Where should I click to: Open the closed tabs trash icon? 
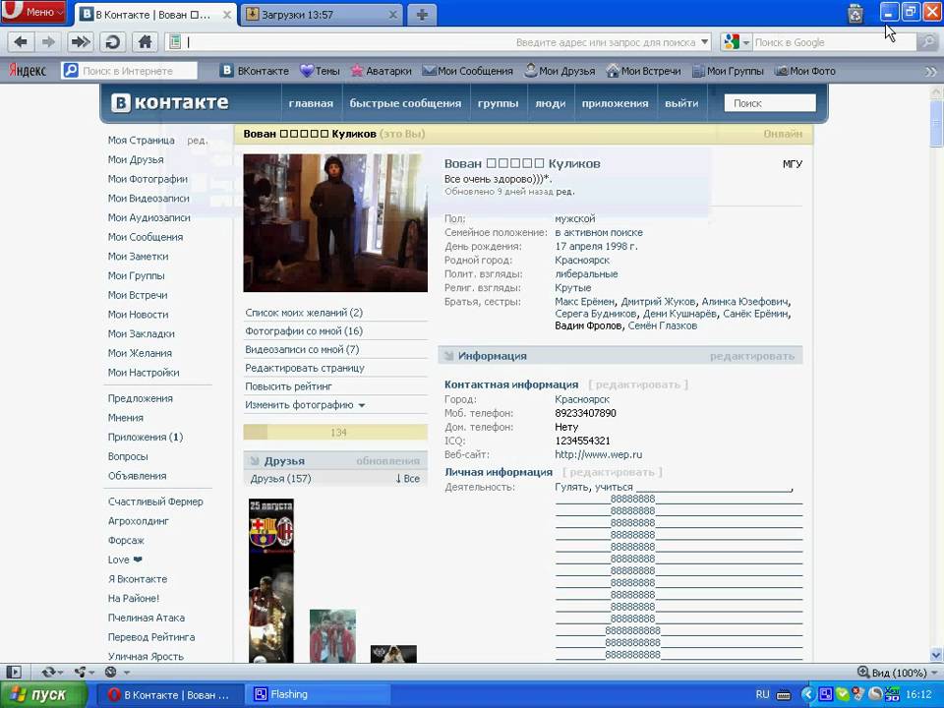855,14
